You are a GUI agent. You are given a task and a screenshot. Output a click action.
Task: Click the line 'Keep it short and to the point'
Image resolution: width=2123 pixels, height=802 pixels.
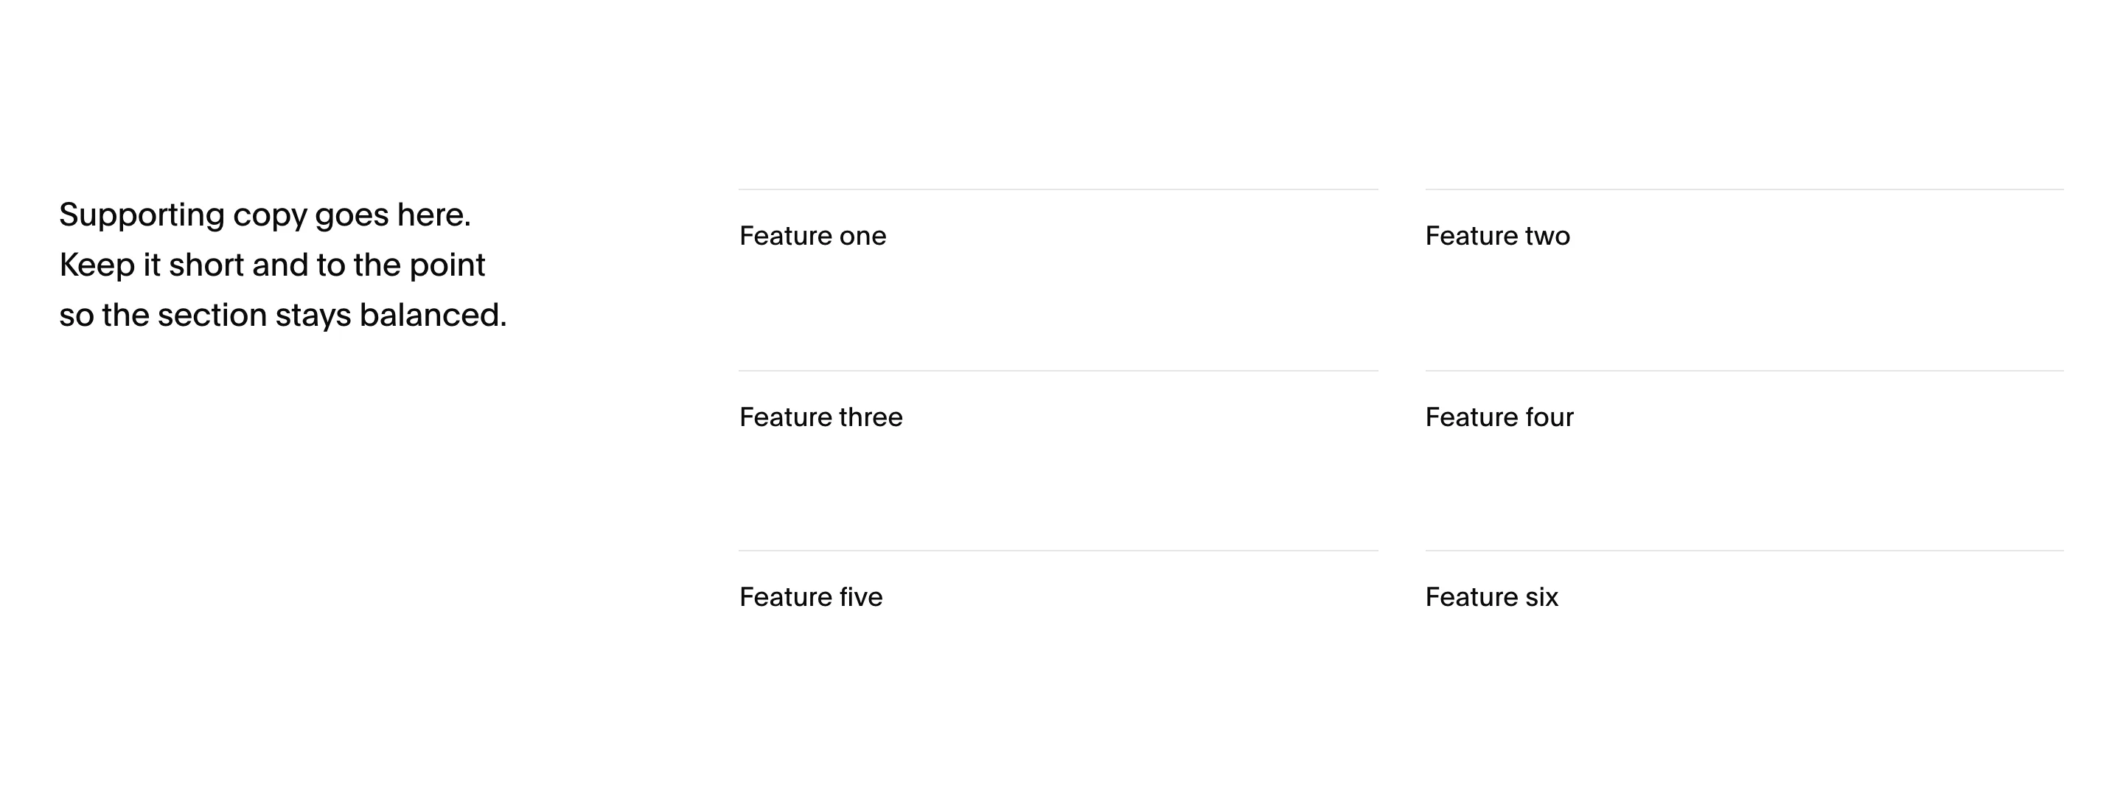click(272, 265)
